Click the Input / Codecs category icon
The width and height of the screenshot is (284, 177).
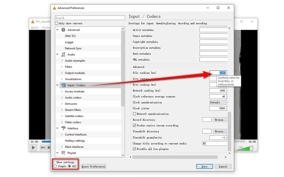63,85
